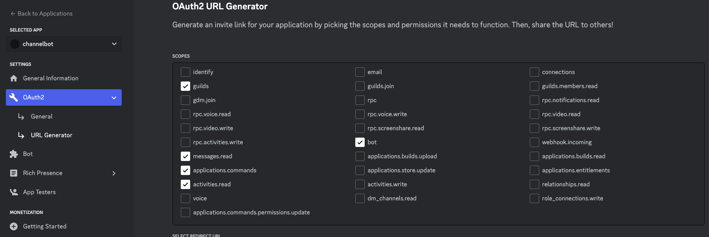Image resolution: width=709 pixels, height=237 pixels.
Task: Enable guilds.members.read scope
Action: point(534,86)
